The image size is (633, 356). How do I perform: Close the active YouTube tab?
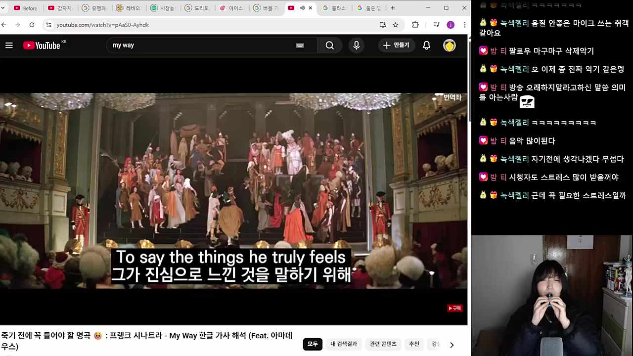tap(311, 8)
